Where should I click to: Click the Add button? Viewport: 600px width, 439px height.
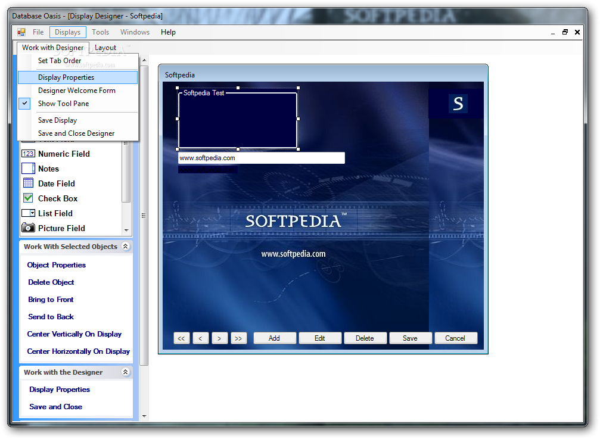[x=274, y=338]
